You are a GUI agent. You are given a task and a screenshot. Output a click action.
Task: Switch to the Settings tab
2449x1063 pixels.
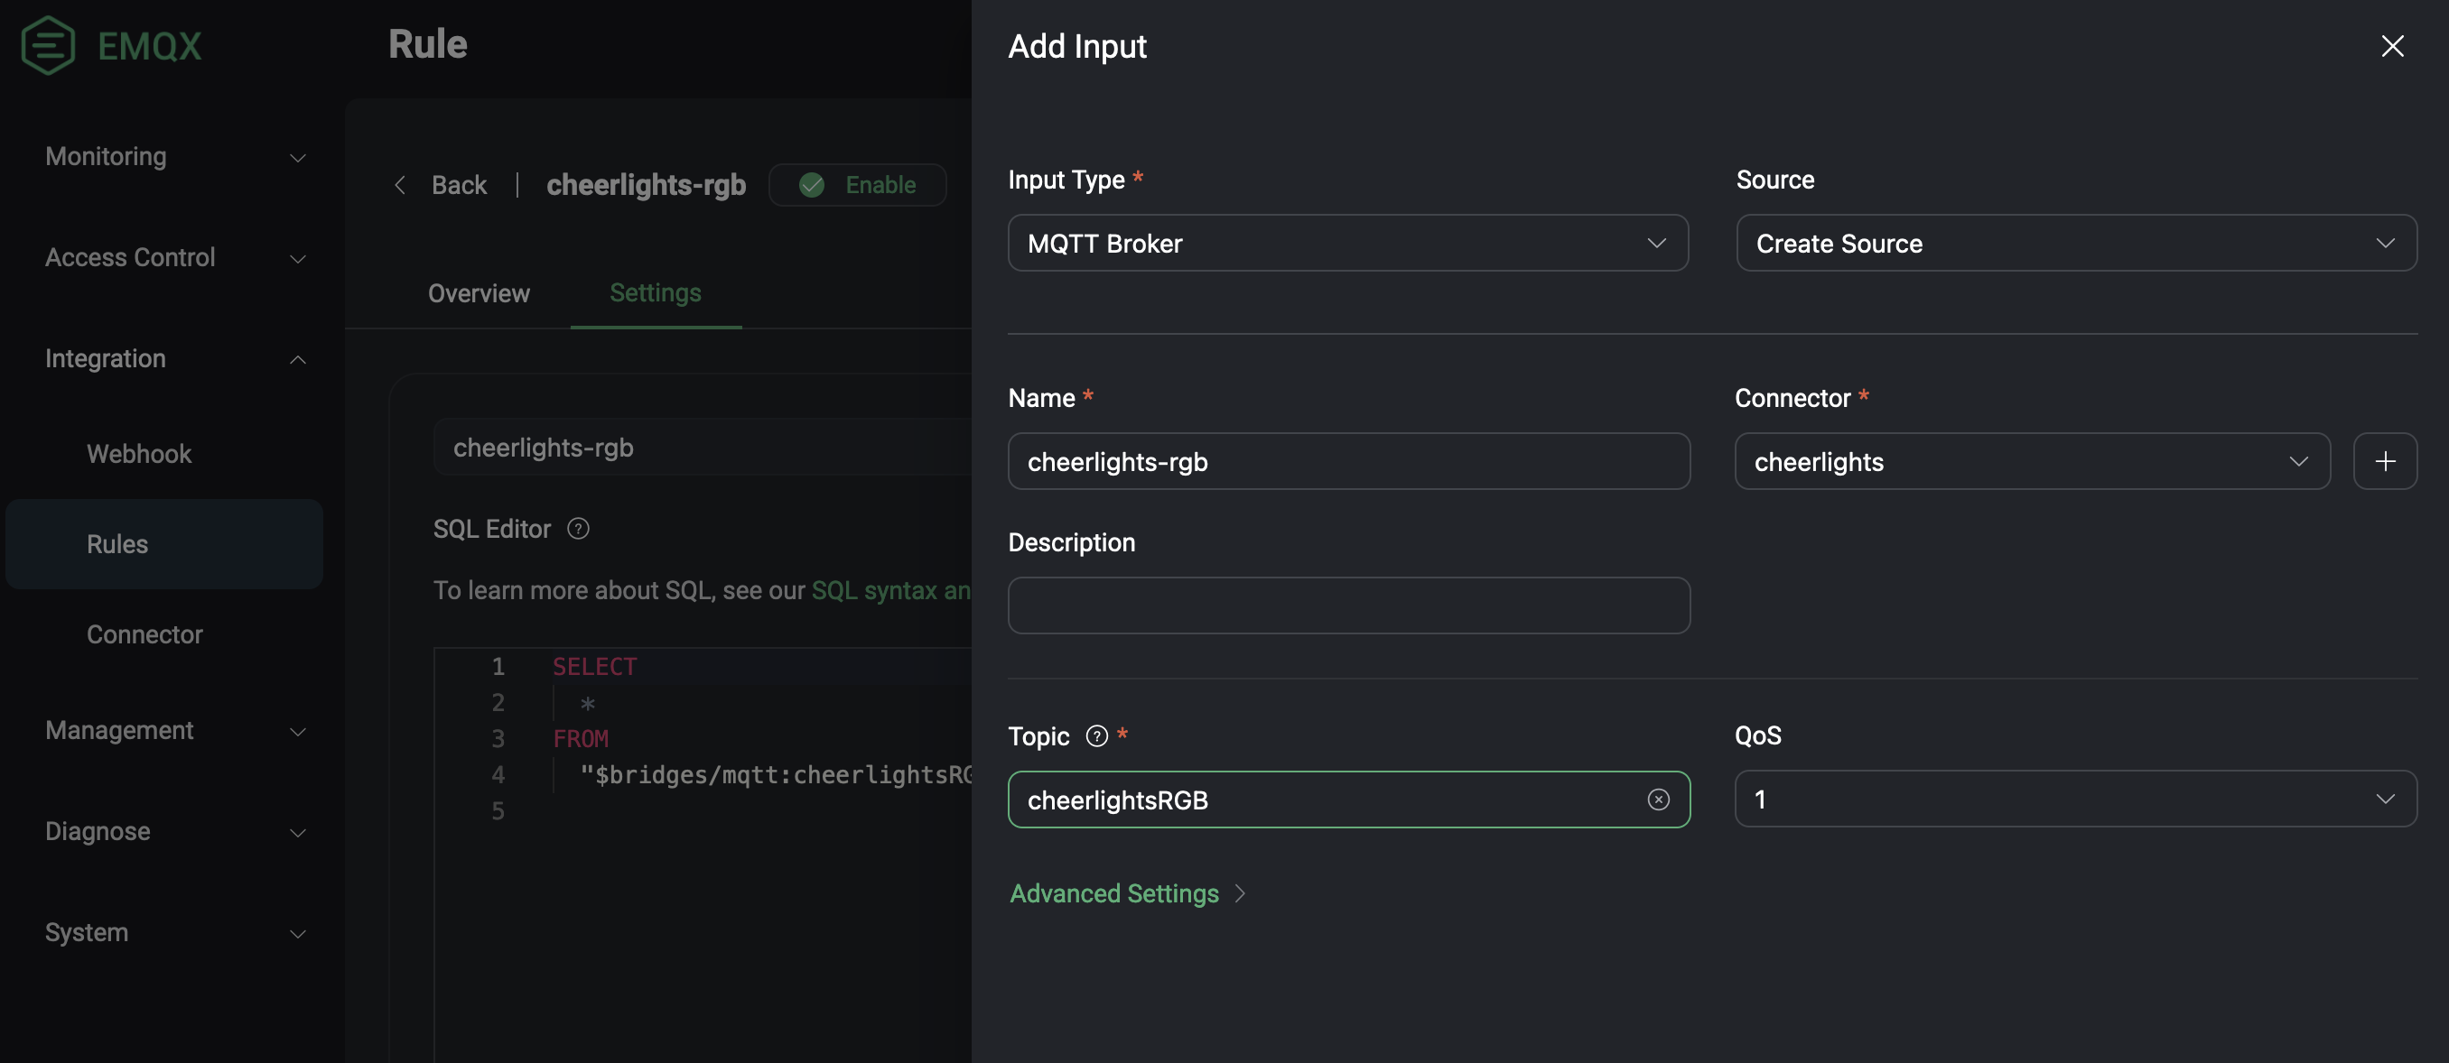pos(655,291)
